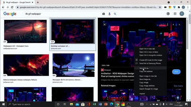This screenshot has width=191, height=107.
Task: Go to previous image in preview
Action: coord(173,24)
